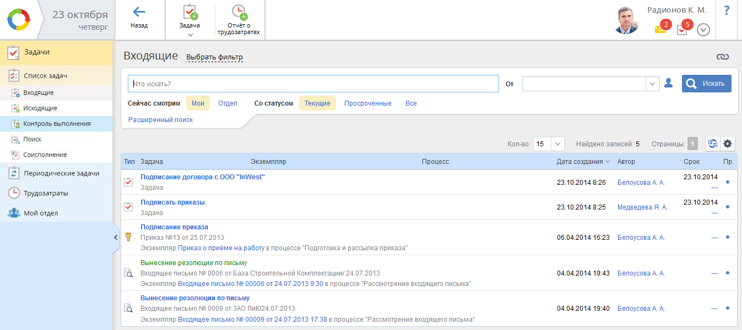Screen dimensions: 742x330
Task: Open 'Исходящие' in the sidebar
Action: (40, 108)
